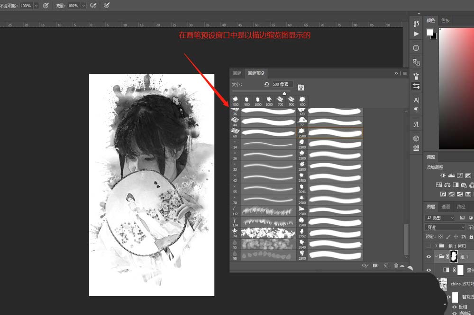Open the History panel icon in the dock

tap(416, 24)
